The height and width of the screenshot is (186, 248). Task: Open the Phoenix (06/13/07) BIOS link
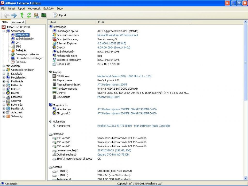(x=109, y=97)
